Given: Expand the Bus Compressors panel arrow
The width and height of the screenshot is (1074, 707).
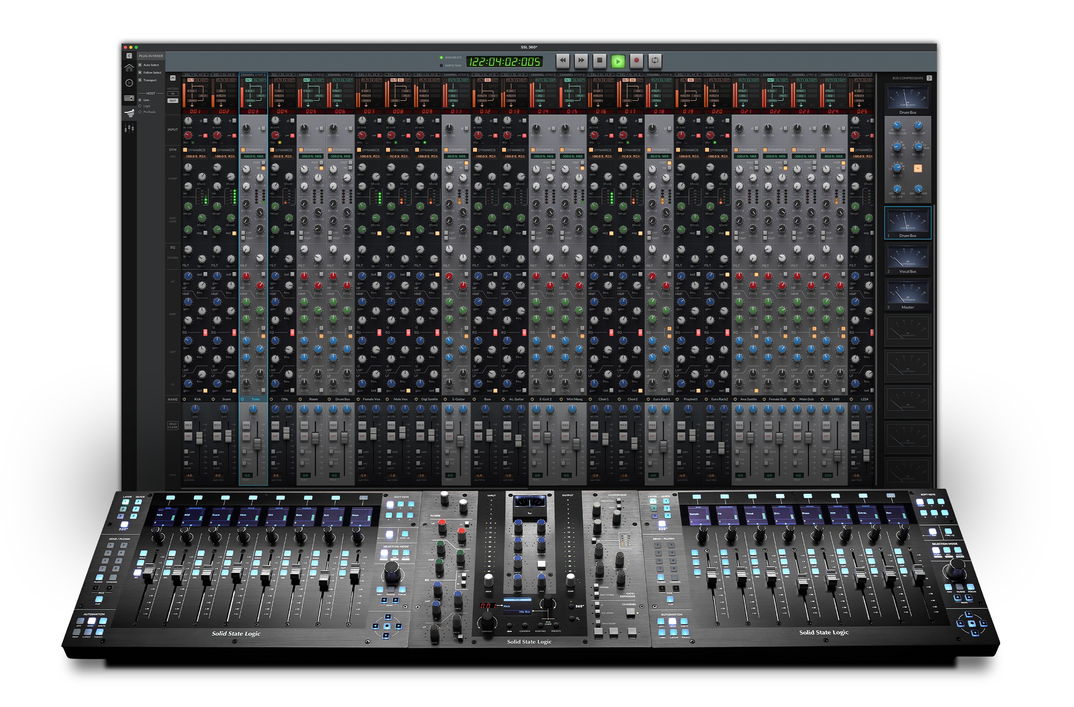Looking at the screenshot, I should point(929,78).
